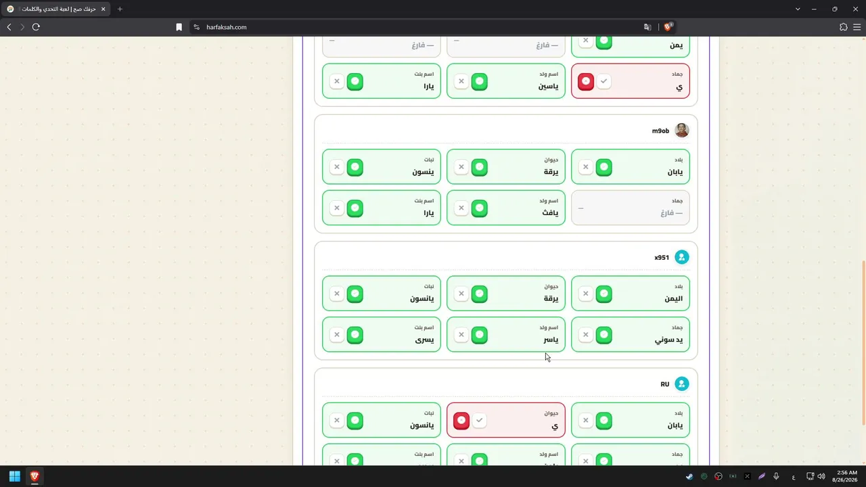Viewport: 866px width, 487px height.
Task: Open Brave Shields panel
Action: point(668,27)
